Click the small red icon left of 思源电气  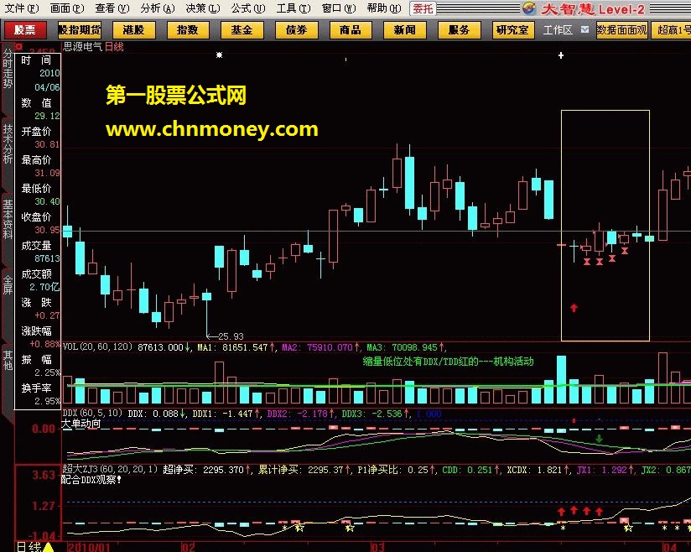coord(18,46)
